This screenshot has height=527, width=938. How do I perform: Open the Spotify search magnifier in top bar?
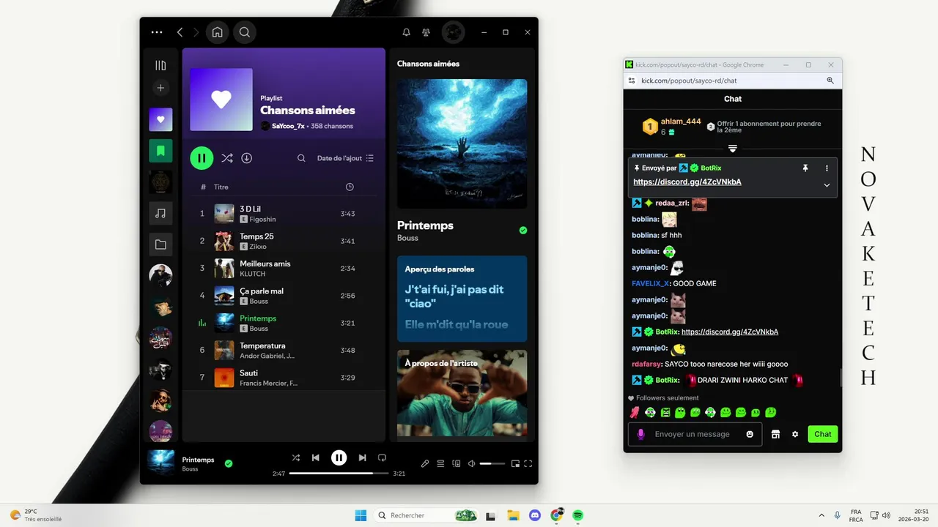245,32
